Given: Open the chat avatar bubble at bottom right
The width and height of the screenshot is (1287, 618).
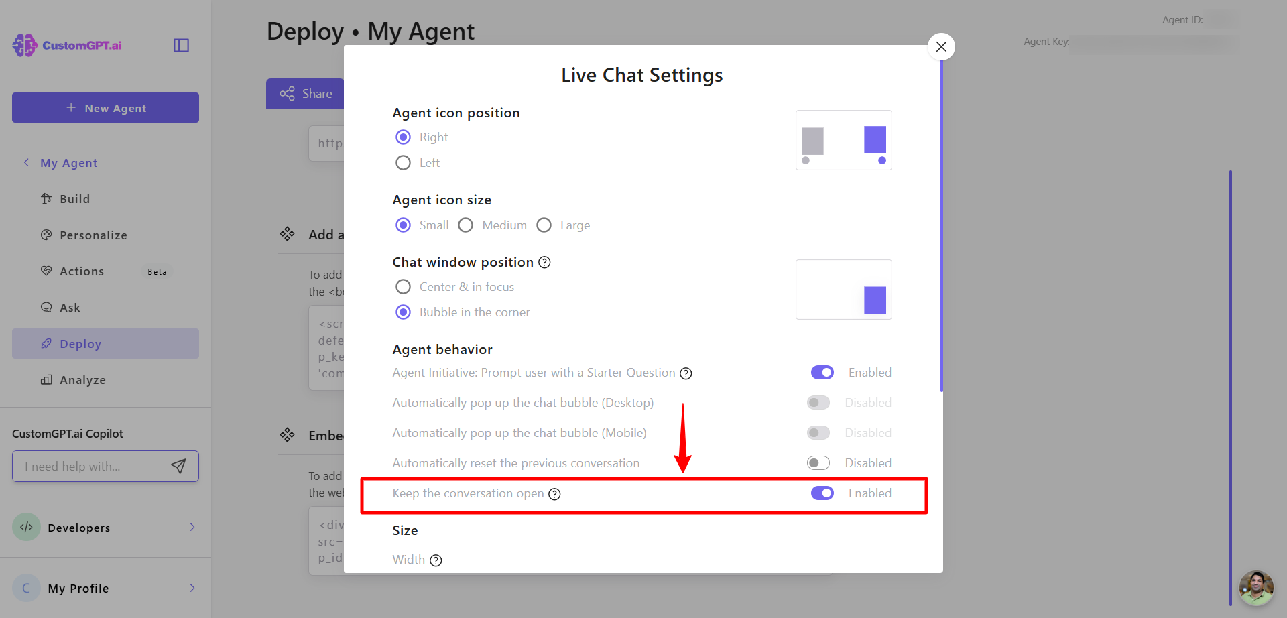Looking at the screenshot, I should point(1255,588).
